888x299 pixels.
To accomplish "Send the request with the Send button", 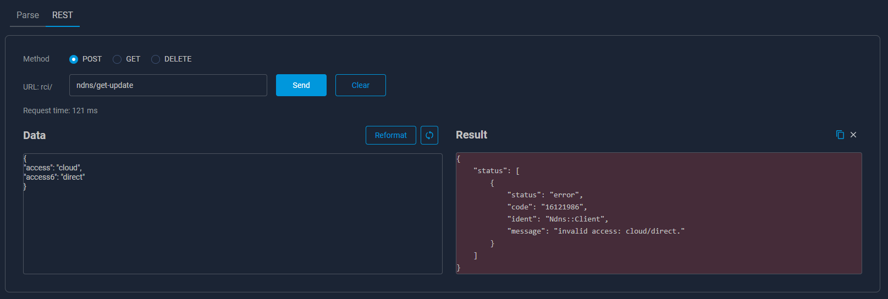I will (301, 85).
